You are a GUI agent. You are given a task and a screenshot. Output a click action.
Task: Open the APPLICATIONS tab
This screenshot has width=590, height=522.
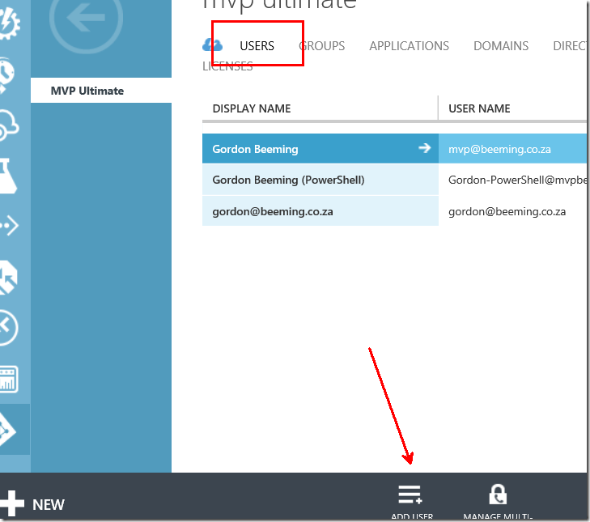tap(409, 46)
